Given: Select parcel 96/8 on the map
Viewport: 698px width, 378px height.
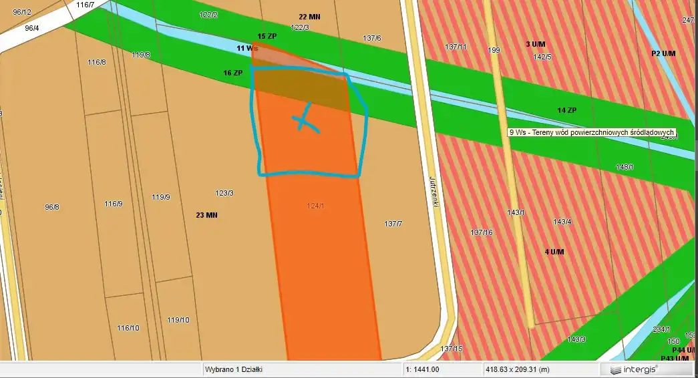Looking at the screenshot, I should point(52,207).
